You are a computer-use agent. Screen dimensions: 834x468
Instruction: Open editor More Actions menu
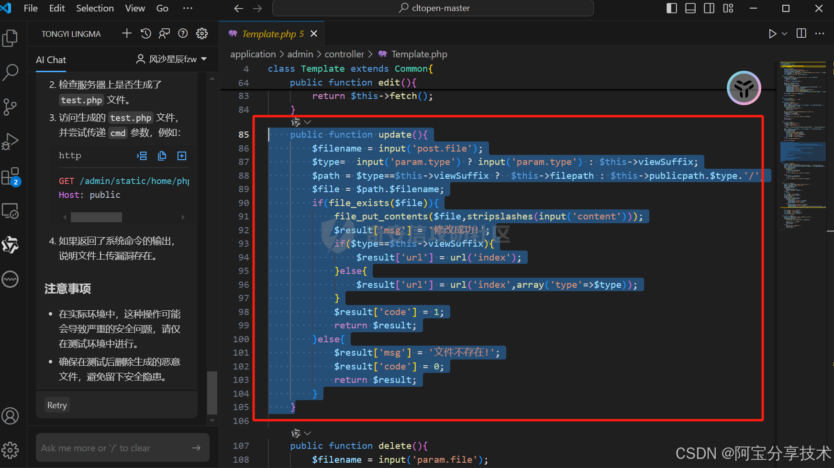tap(820, 33)
